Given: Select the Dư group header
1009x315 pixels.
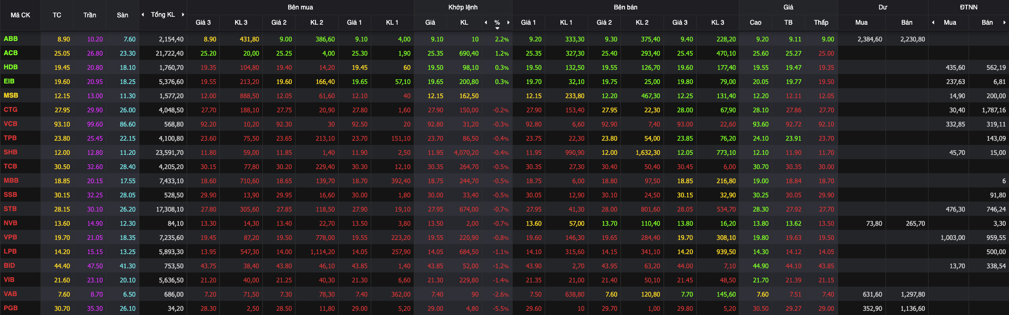Looking at the screenshot, I should point(883,7).
